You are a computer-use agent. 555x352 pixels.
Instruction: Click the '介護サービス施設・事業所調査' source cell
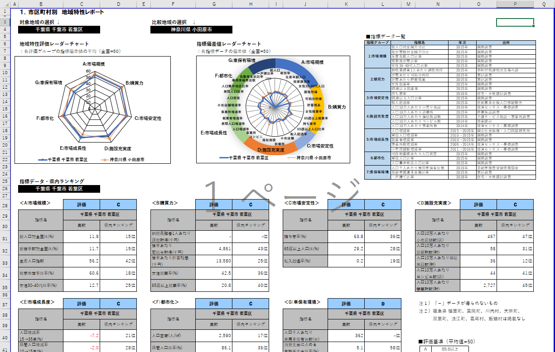point(506,117)
